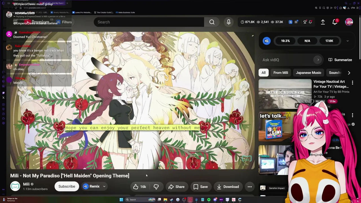Select the From Mili filter chip
Screen dimensions: 361x203
click(x=281, y=73)
